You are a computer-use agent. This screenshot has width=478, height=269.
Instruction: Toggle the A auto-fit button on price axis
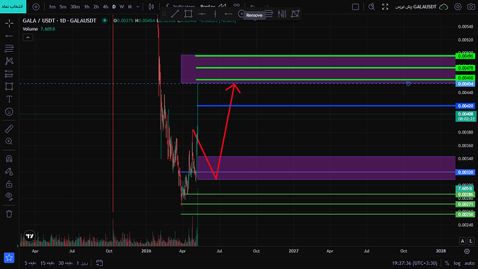click(463, 241)
